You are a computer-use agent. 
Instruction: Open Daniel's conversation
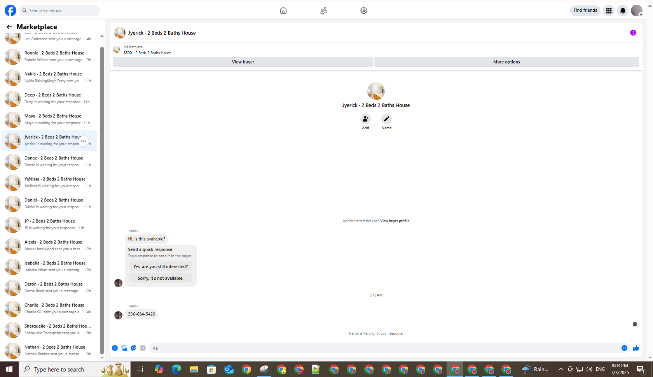[x=50, y=203]
